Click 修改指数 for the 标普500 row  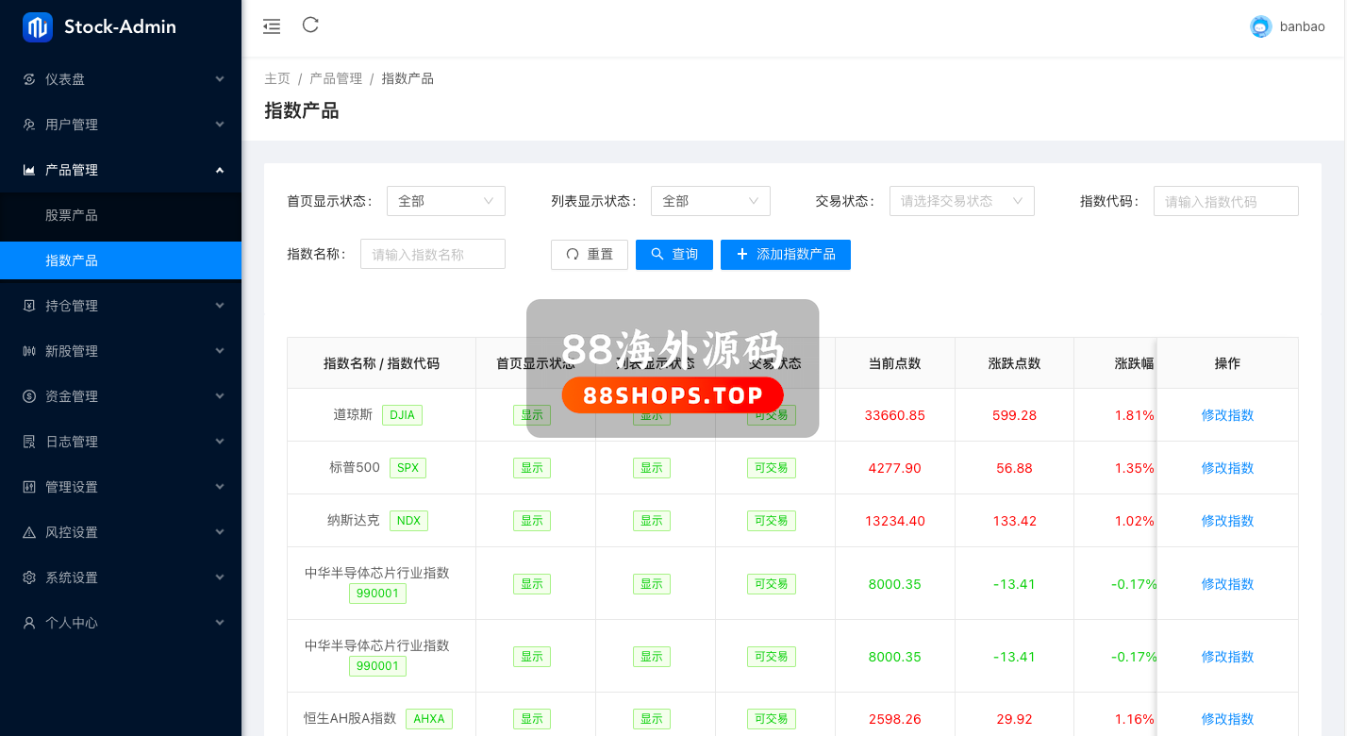(x=1227, y=468)
